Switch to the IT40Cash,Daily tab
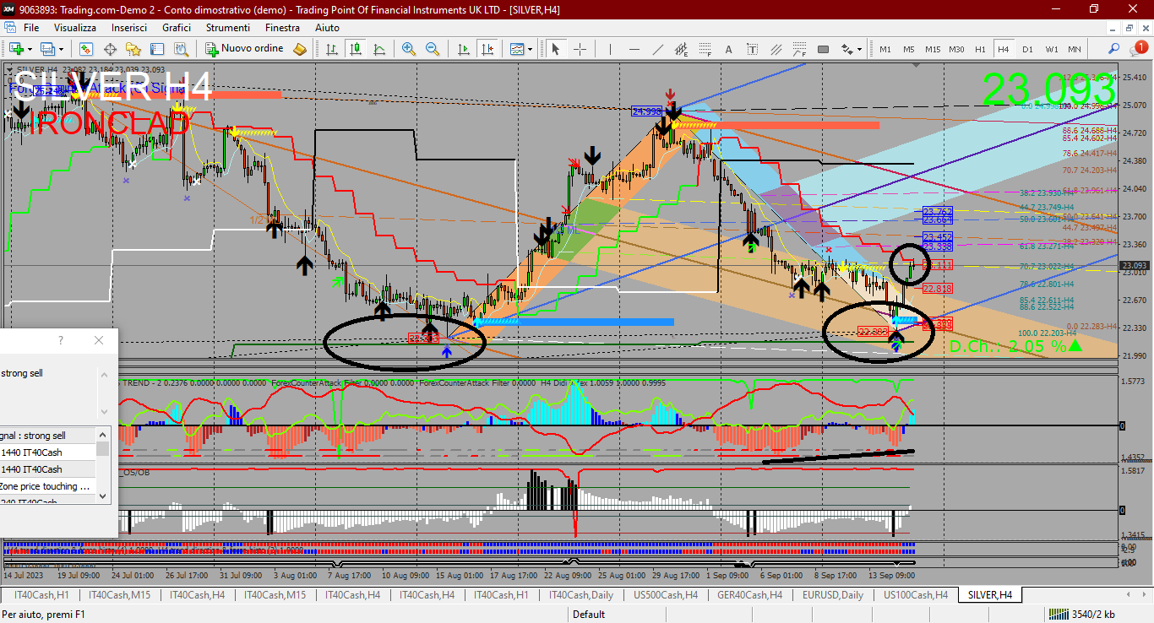 click(581, 595)
